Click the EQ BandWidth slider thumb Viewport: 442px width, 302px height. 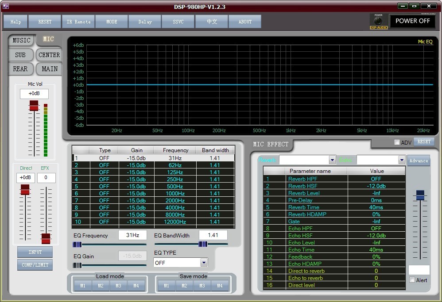coord(203,244)
